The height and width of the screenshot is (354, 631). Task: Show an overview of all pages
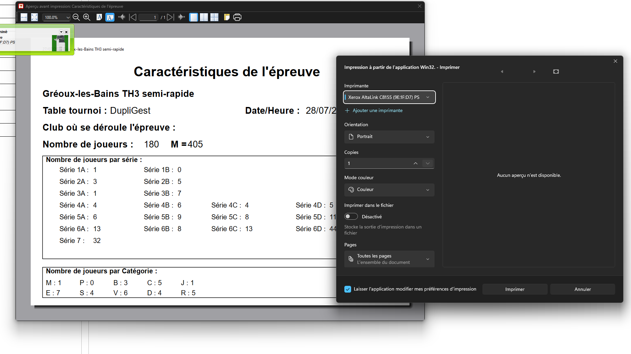[214, 17]
